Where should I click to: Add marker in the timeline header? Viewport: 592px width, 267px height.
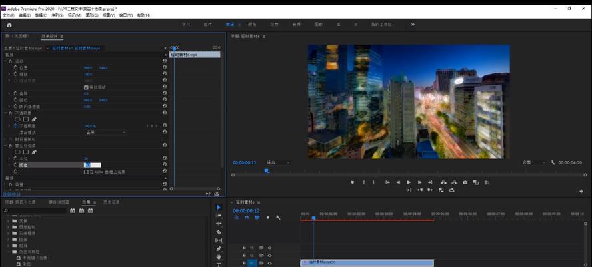pyautogui.click(x=268, y=218)
